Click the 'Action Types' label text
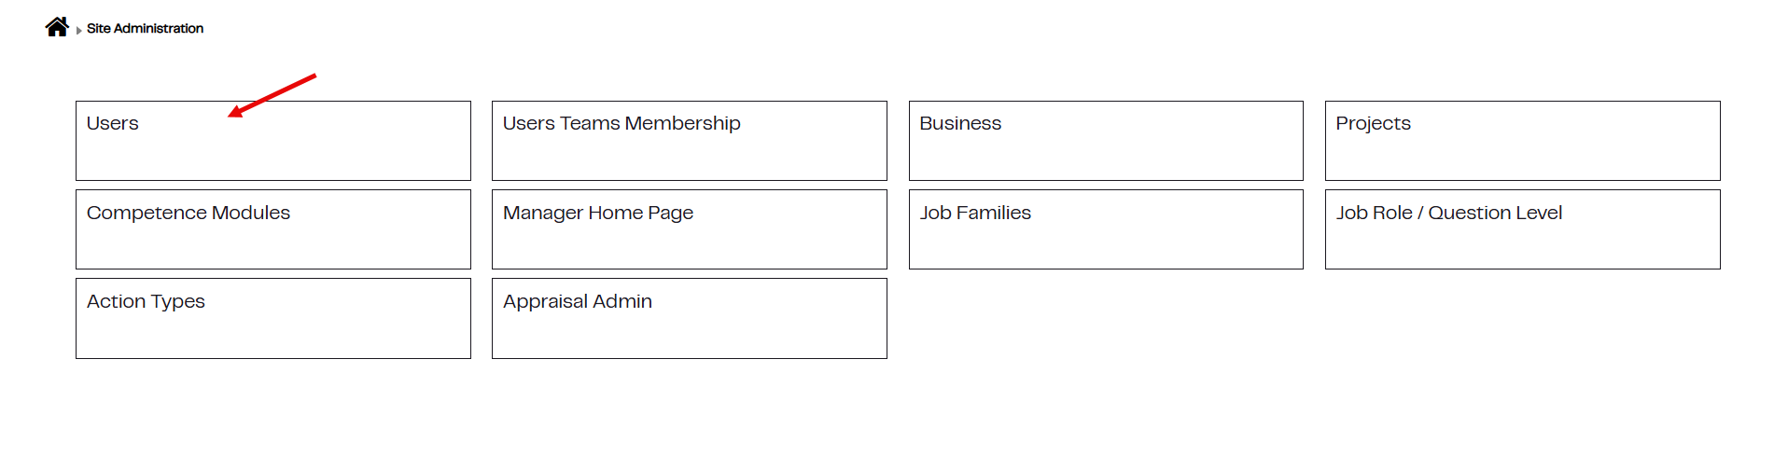 coord(145,301)
